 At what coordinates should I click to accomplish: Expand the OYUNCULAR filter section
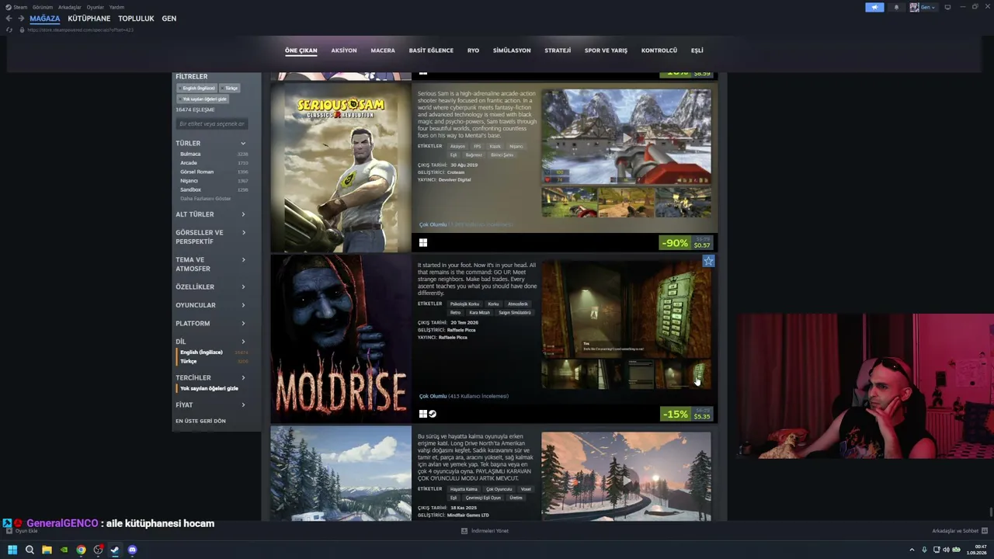(210, 305)
